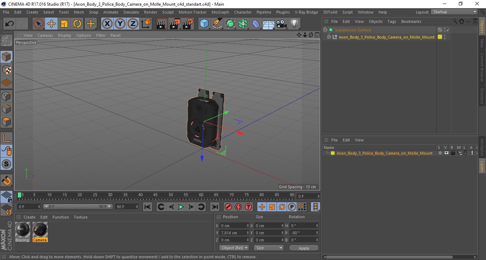Toggle Enable Snap magnet icon

click(6, 180)
